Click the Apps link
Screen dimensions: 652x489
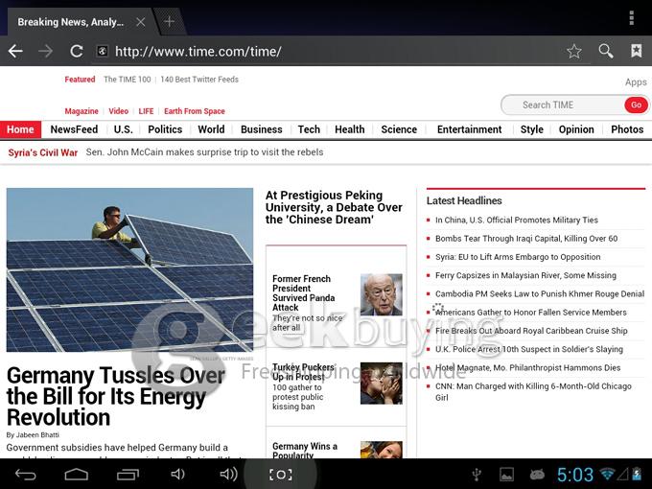[x=636, y=81]
